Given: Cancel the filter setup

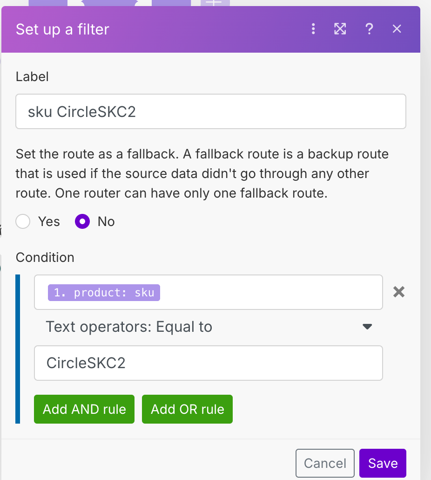Looking at the screenshot, I should tap(325, 463).
